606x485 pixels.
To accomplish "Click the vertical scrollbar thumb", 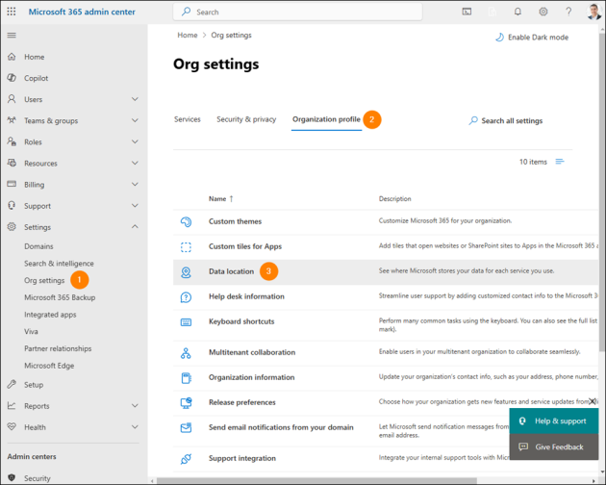I will pos(602,192).
